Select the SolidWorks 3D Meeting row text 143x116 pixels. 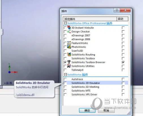click(x=85, y=87)
